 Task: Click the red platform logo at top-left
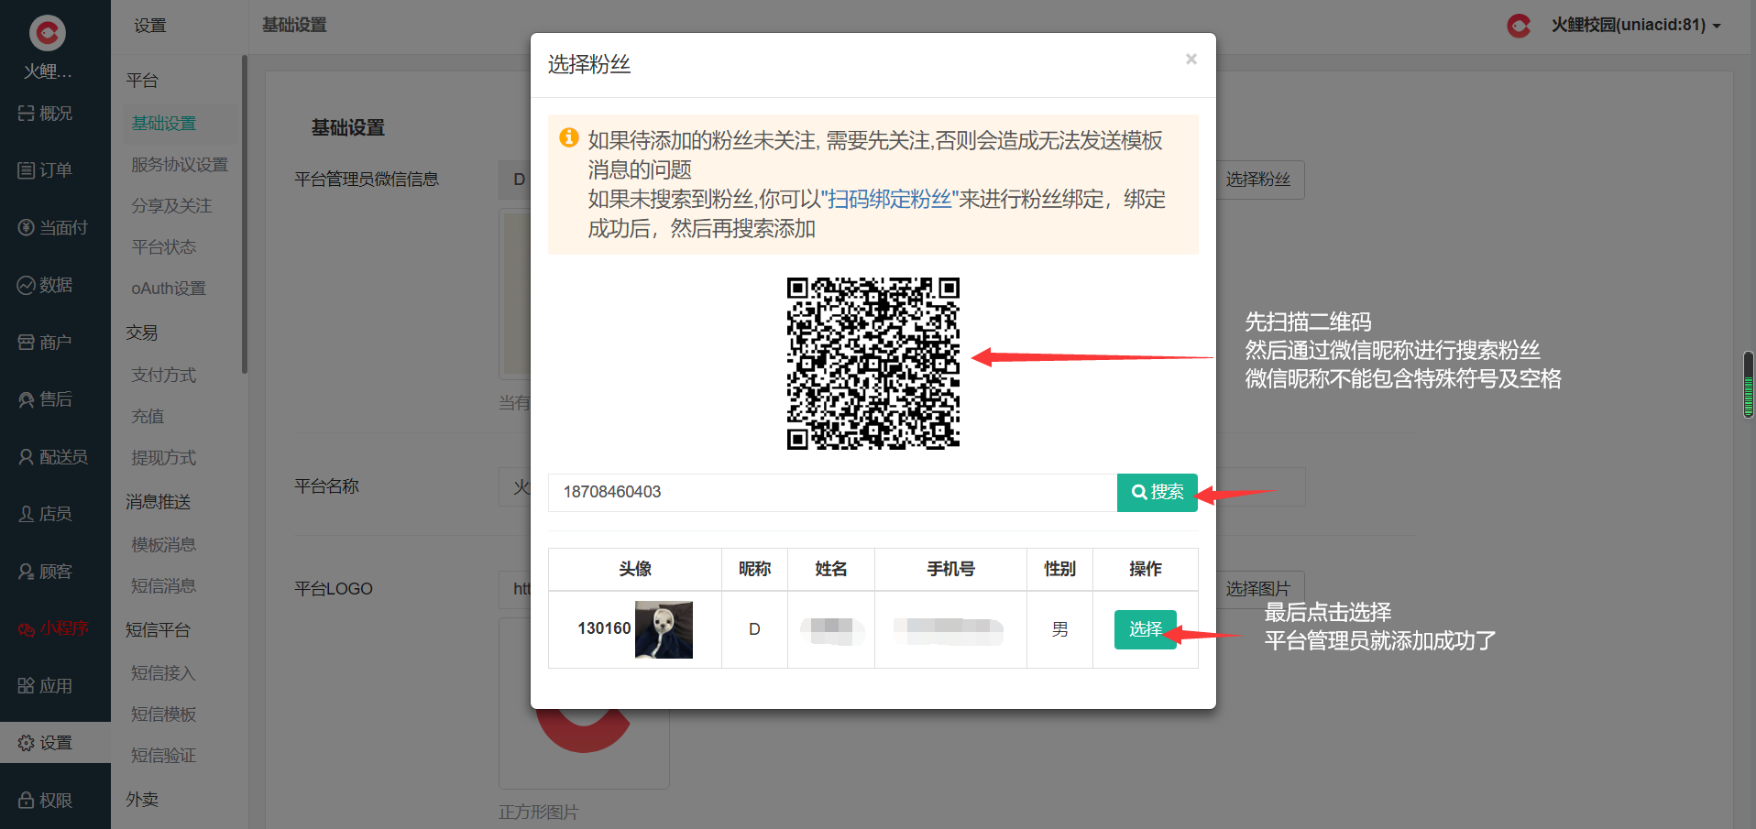[x=47, y=33]
